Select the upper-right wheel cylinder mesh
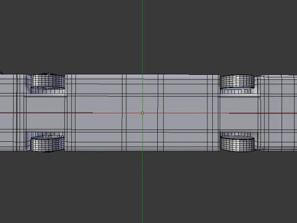The width and height of the screenshot is (297, 223). pyautogui.click(x=237, y=82)
